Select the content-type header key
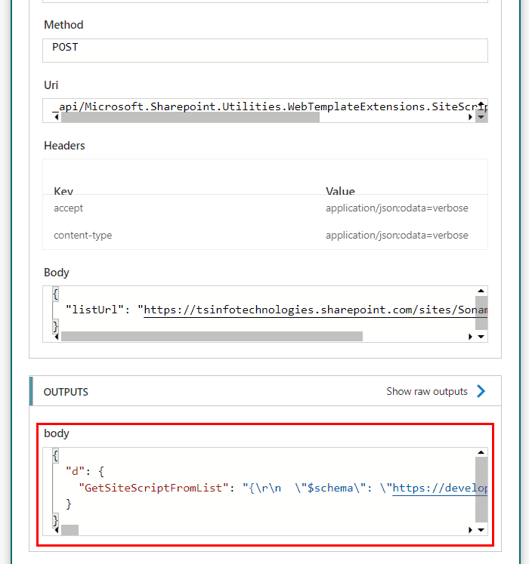 pos(83,236)
